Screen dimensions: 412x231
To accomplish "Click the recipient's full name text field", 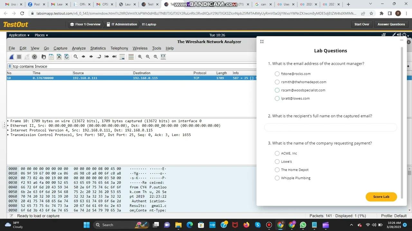I will 331,127.
